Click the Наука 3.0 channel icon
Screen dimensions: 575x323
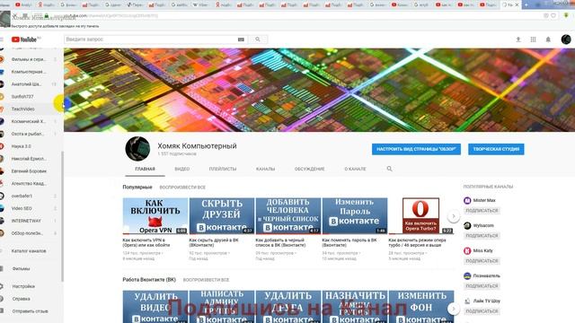2,146
